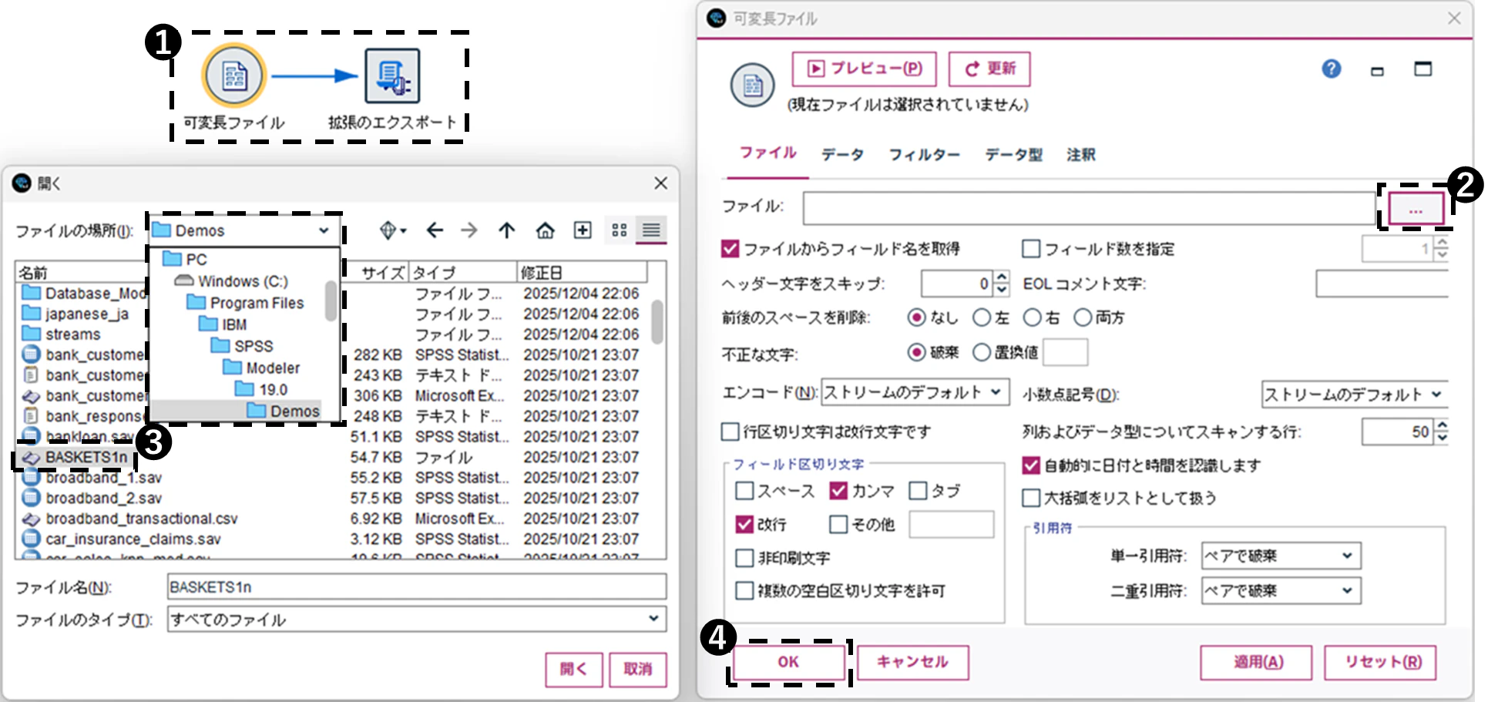
Task: Enable タブ delimiter checkbox
Action: click(918, 491)
